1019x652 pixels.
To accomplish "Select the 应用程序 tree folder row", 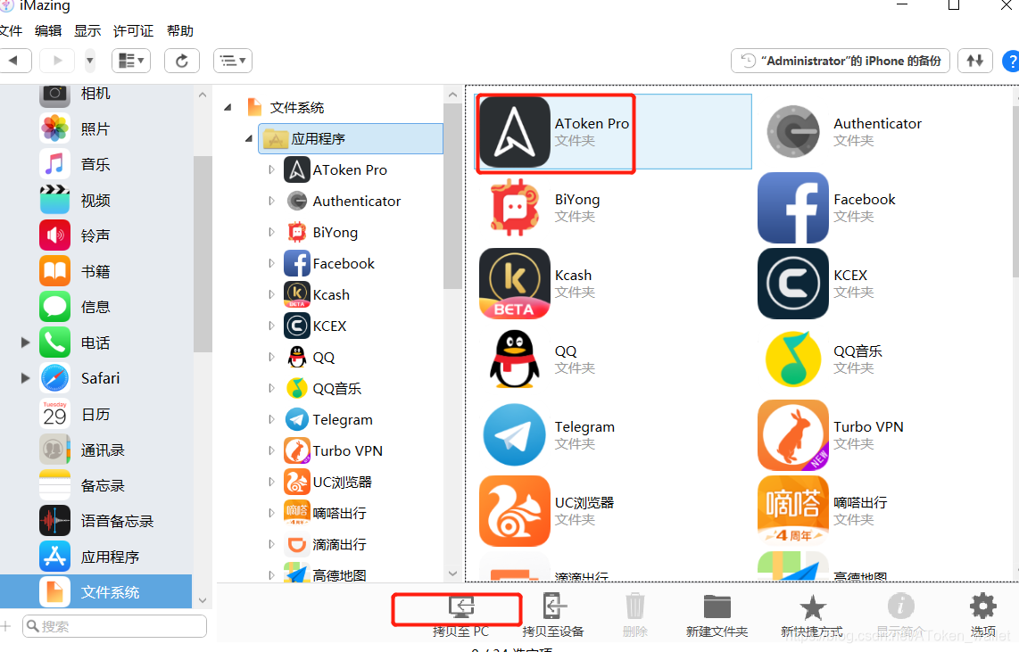I will tap(351, 138).
